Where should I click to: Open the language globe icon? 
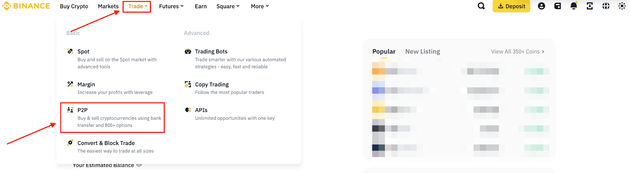606,6
